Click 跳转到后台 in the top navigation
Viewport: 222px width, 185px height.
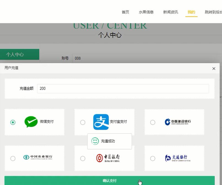213,12
